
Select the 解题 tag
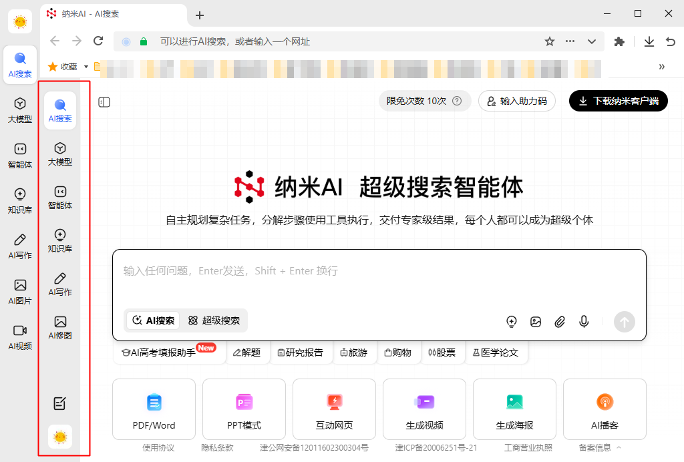(247, 353)
